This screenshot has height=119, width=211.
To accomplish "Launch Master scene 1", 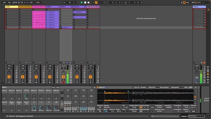I will click(194, 10).
